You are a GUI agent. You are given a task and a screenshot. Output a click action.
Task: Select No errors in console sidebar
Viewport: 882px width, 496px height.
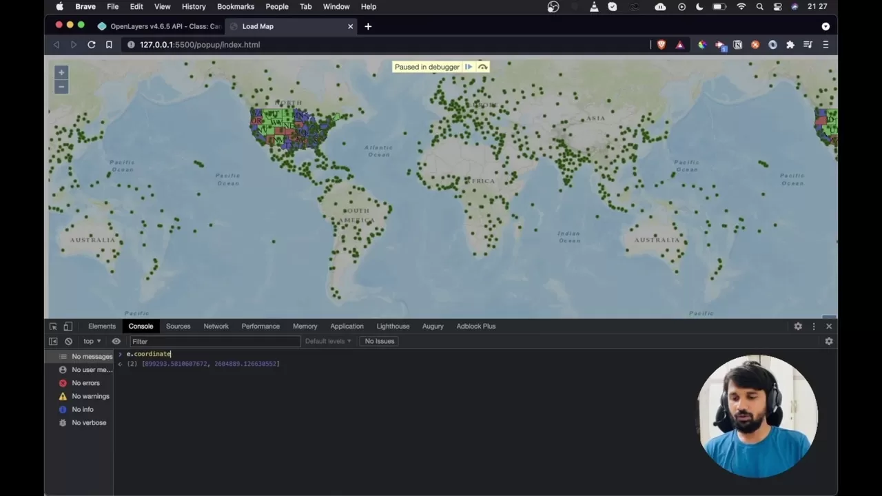pos(85,383)
